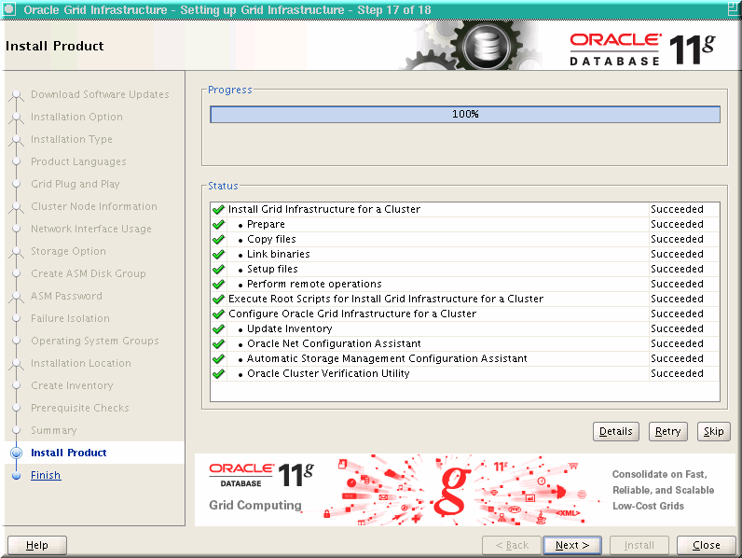Select Product Languages step
The image size is (742, 558).
click(x=78, y=161)
